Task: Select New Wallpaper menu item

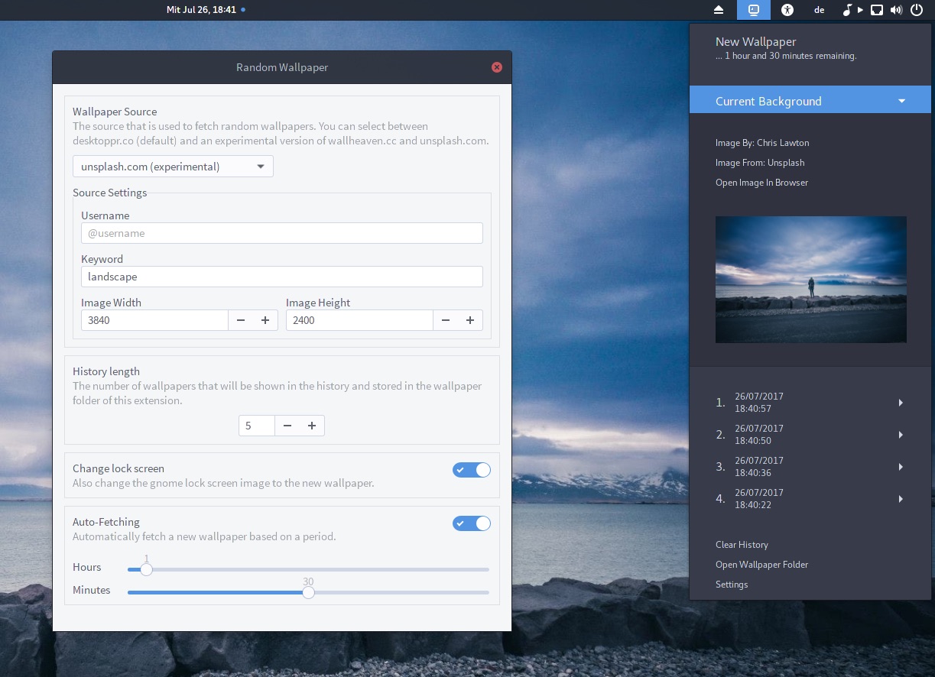Action: pos(755,42)
